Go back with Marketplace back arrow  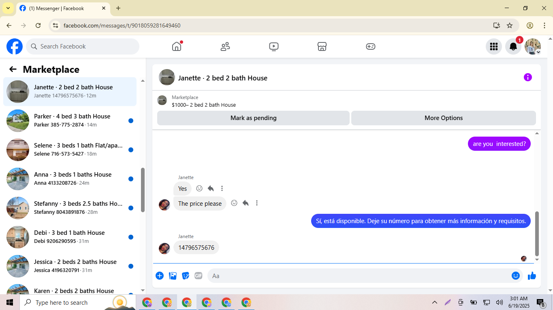(x=13, y=69)
